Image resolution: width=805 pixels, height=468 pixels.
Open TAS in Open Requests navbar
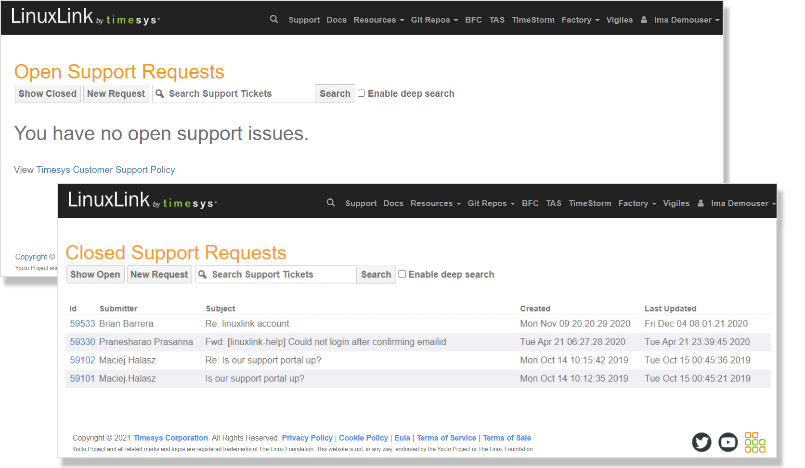(x=497, y=20)
